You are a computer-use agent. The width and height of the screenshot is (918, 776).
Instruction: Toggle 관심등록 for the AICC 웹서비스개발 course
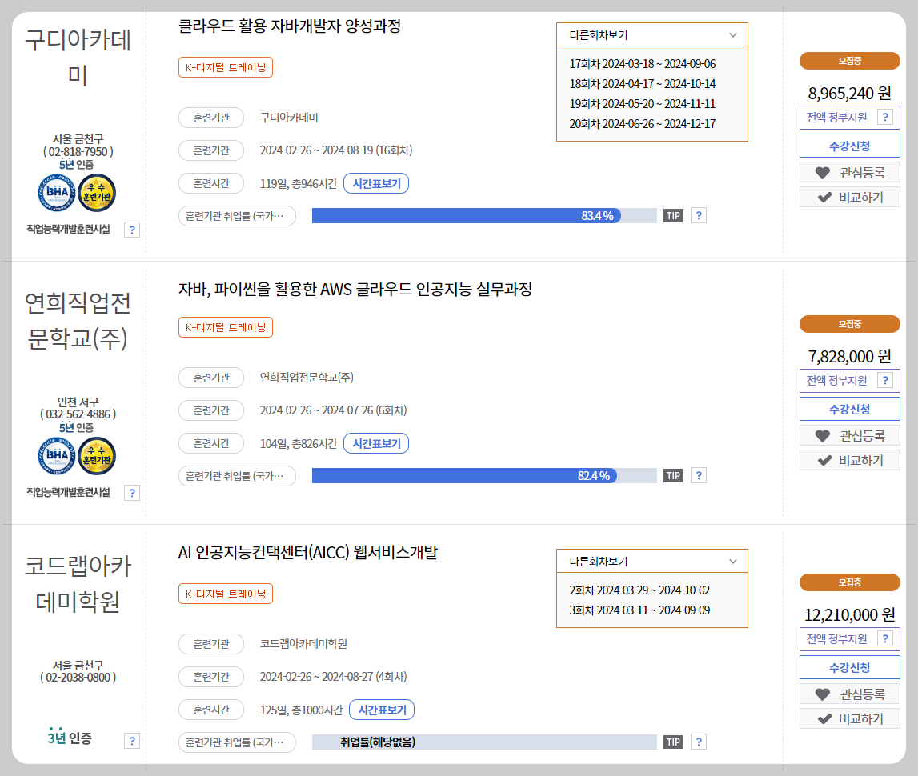(849, 694)
